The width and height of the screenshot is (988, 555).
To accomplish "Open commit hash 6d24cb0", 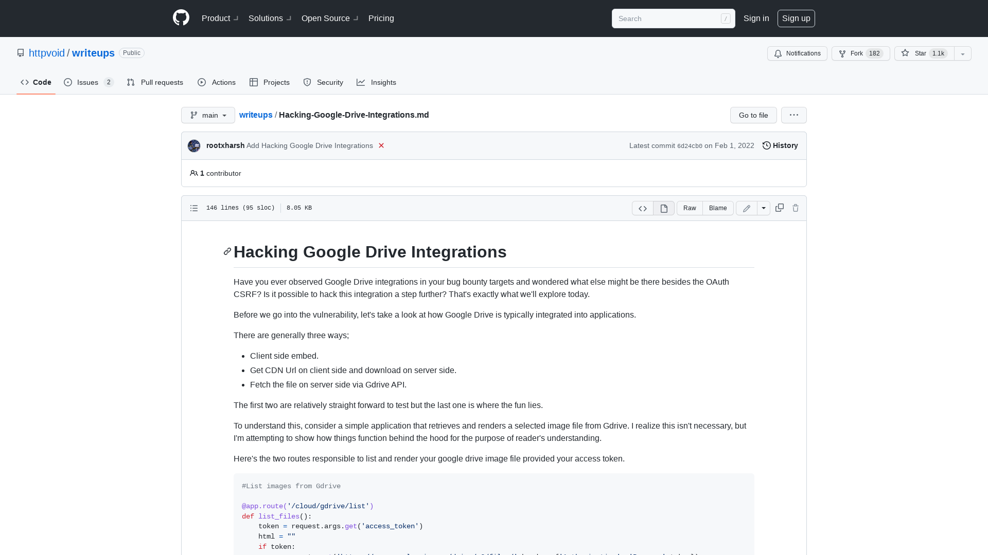I will [690, 146].
